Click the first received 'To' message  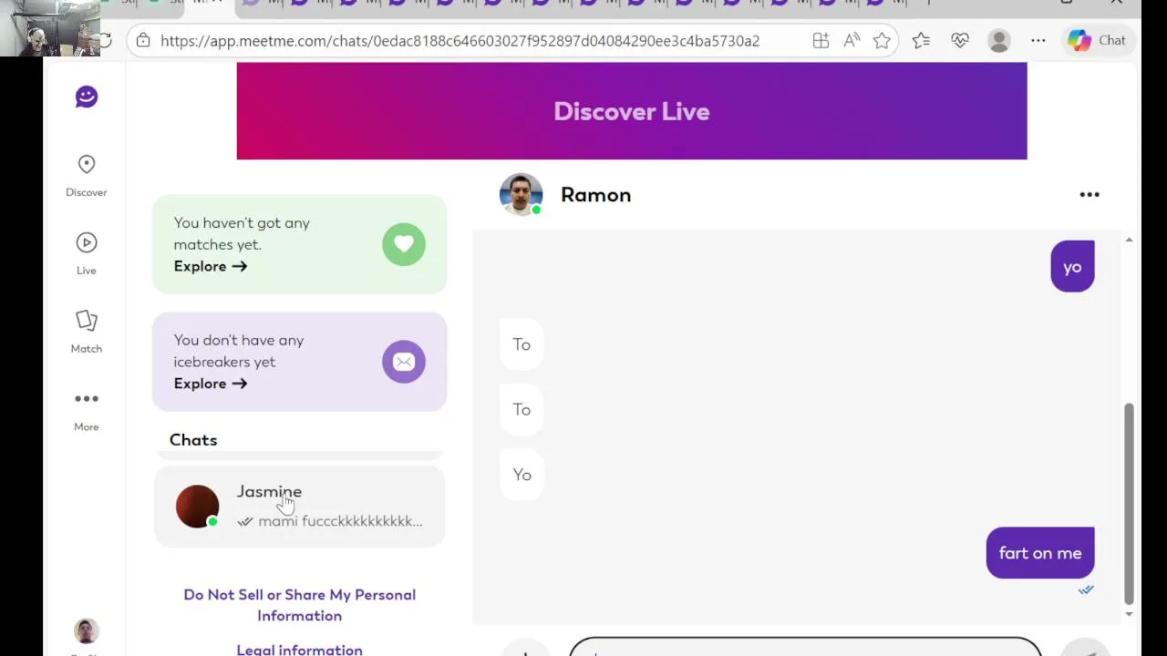pyautogui.click(x=522, y=344)
